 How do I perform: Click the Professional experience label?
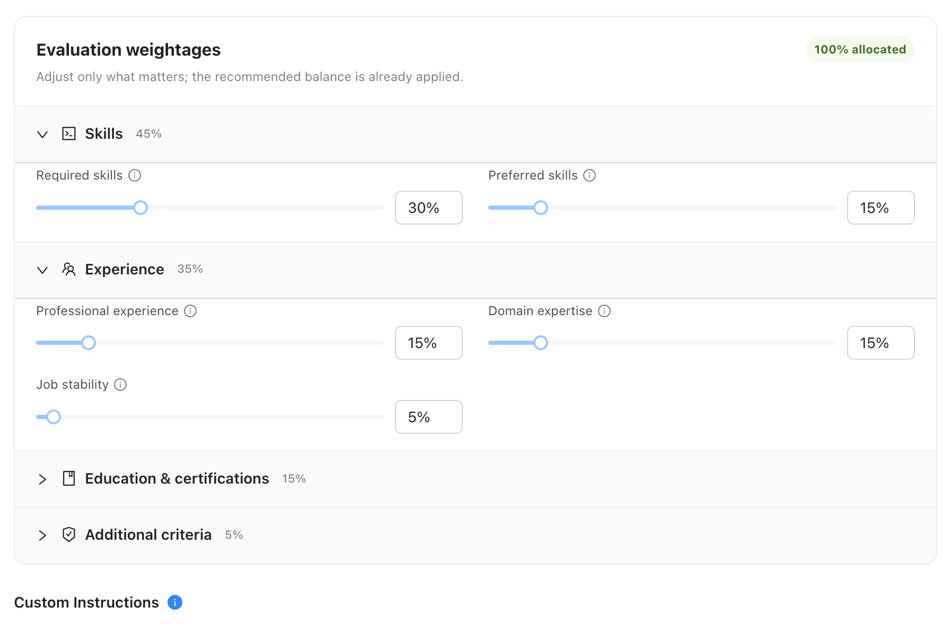click(107, 311)
